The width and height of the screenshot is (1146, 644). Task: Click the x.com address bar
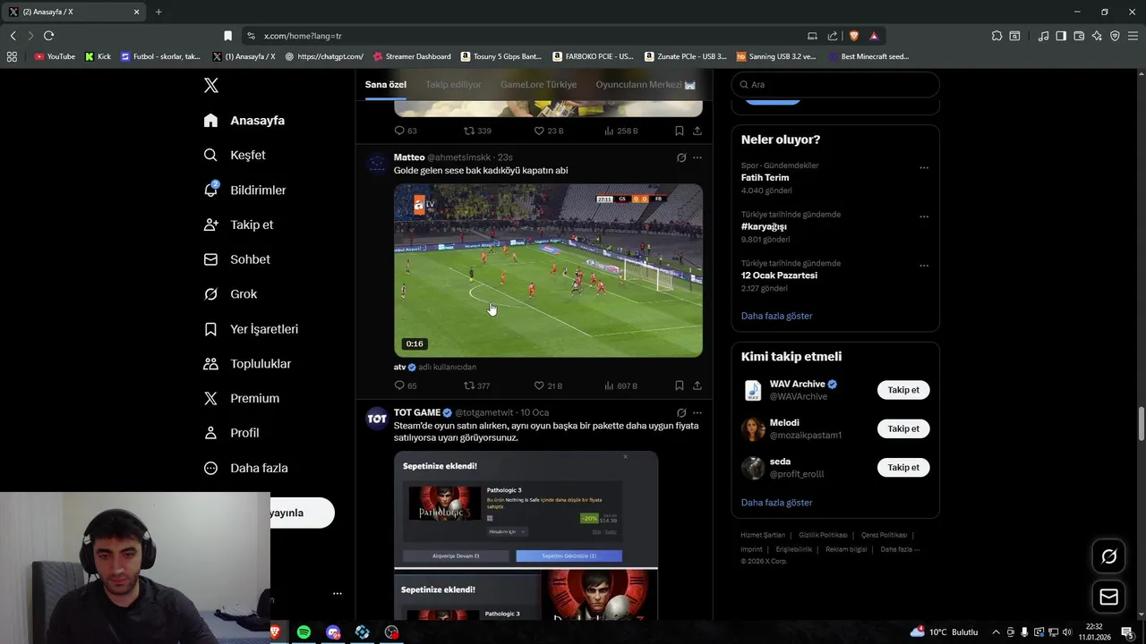pyautogui.click(x=528, y=36)
